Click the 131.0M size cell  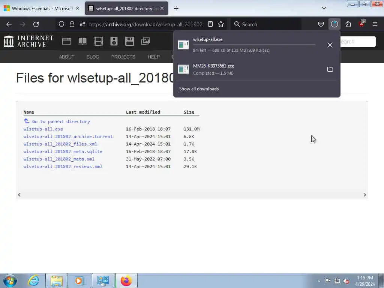coord(192,129)
